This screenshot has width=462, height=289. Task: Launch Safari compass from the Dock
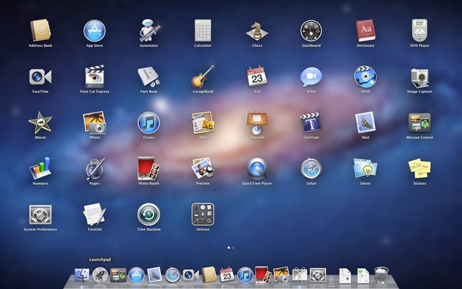point(172,275)
